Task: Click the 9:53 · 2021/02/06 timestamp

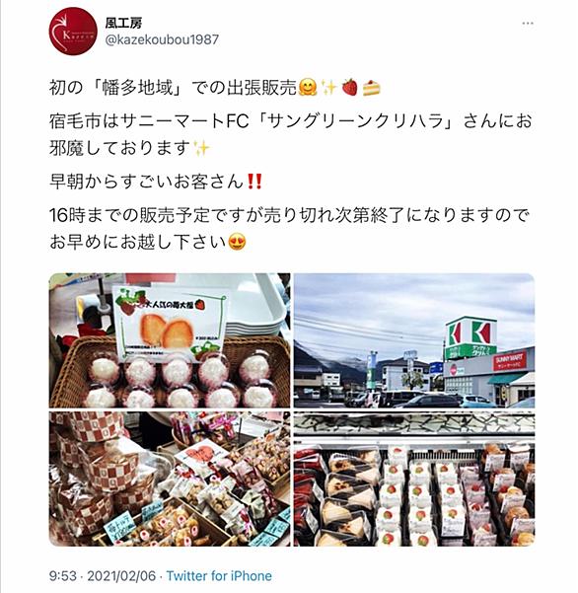Action: pos(103,576)
